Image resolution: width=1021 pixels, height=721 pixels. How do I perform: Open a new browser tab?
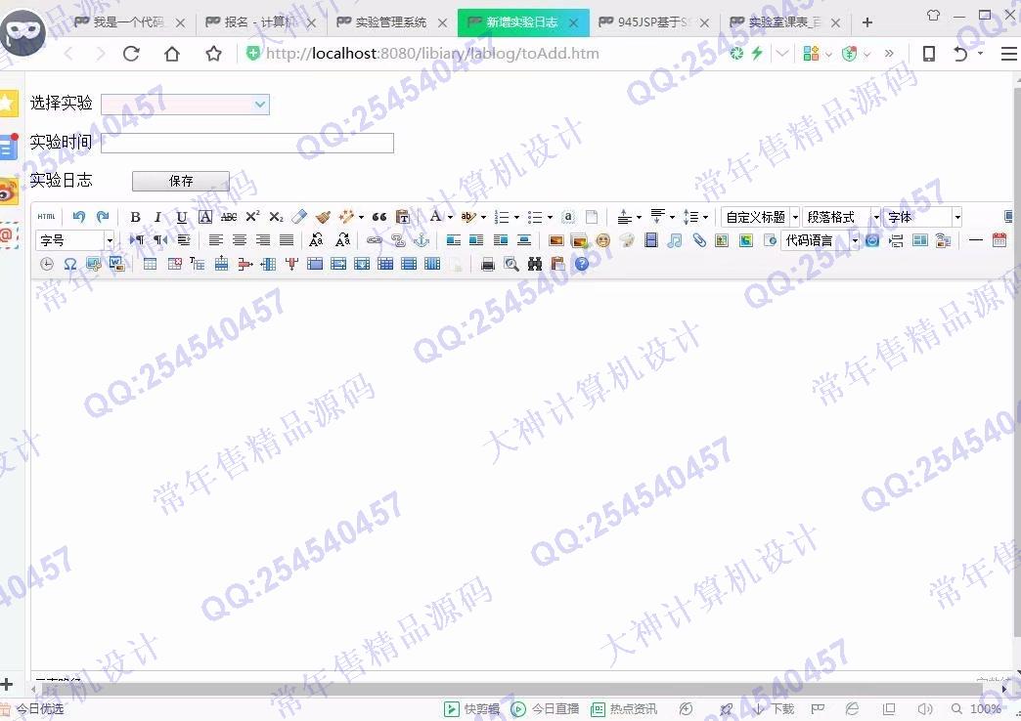[867, 22]
